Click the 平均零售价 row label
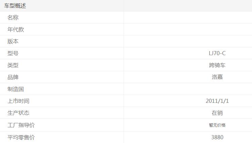Image resolution: width=252 pixels, height=143 pixels. tap(21, 138)
